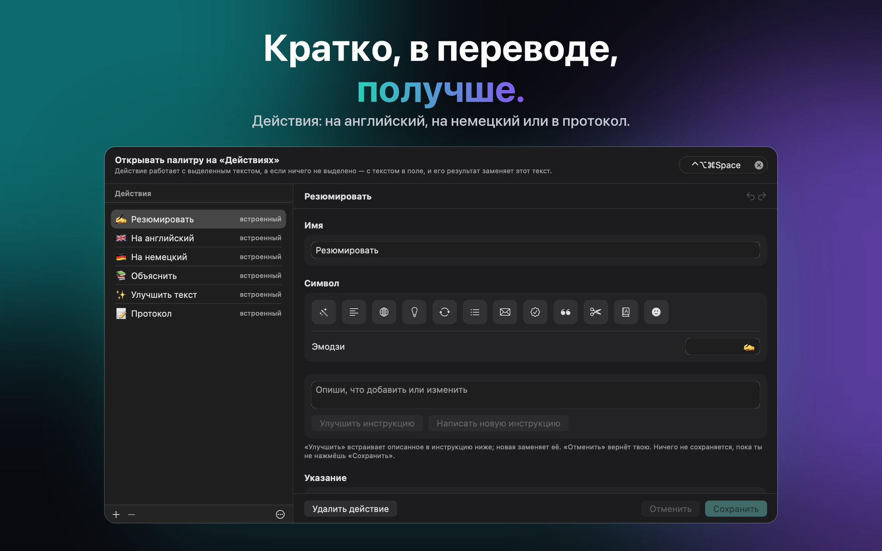
Task: Redo the edit arrow
Action: tap(762, 197)
